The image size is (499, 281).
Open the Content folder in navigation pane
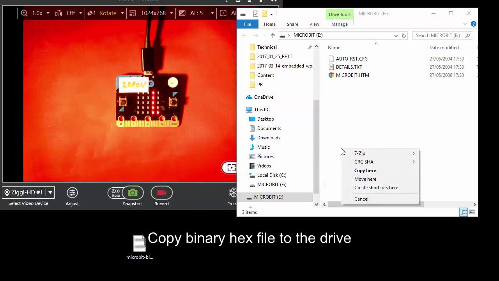[x=265, y=75]
